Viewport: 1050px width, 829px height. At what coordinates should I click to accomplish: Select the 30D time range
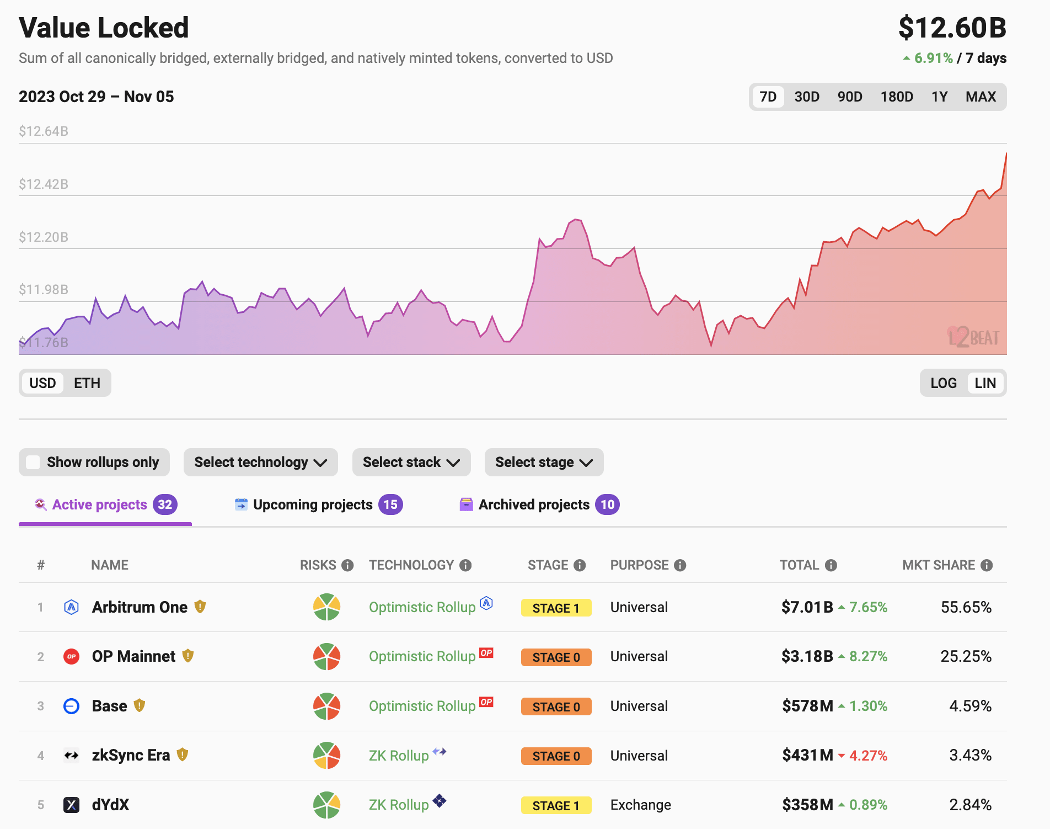pos(806,96)
